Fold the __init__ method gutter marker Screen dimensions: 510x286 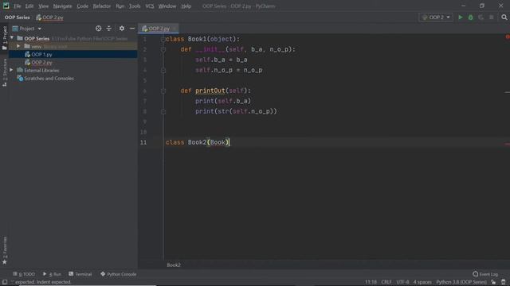[x=163, y=49]
